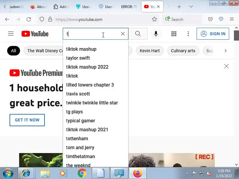Switch to the Custom U tab
Viewport: 239px width, 179px height.
16,7
